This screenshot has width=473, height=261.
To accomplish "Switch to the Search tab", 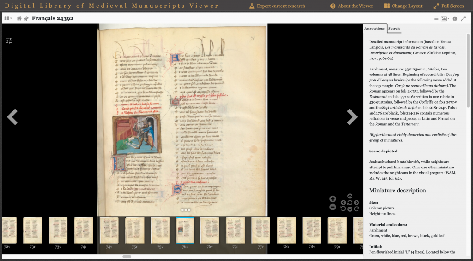I will point(394,29).
